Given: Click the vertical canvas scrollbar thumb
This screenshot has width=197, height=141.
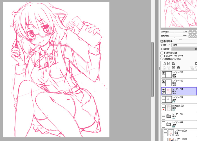Looking at the screenshot, I should pyautogui.click(x=153, y=69).
